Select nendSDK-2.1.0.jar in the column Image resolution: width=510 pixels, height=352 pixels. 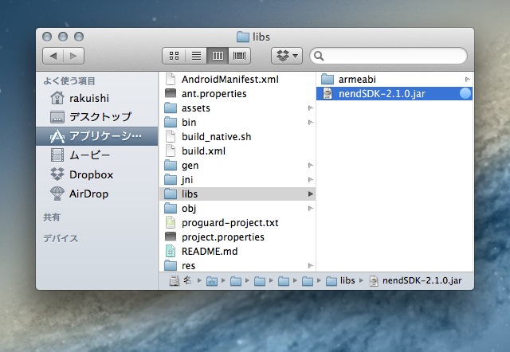coord(394,94)
